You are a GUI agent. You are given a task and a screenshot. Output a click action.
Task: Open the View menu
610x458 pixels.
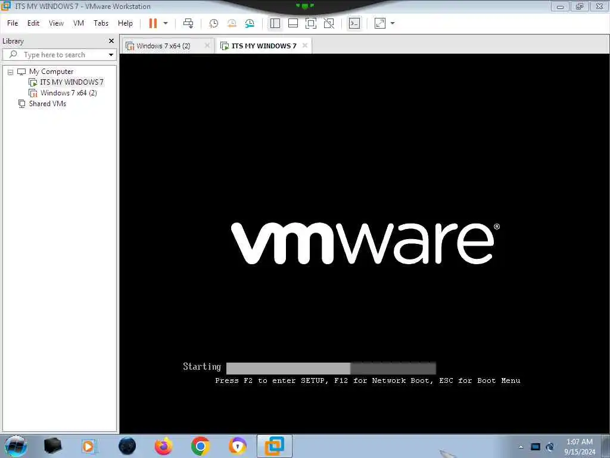click(x=57, y=23)
